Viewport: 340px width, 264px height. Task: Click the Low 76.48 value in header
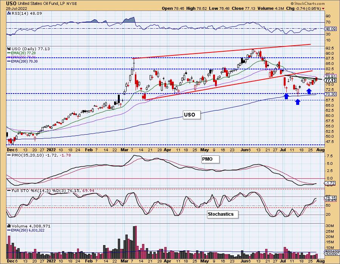point(219,8)
